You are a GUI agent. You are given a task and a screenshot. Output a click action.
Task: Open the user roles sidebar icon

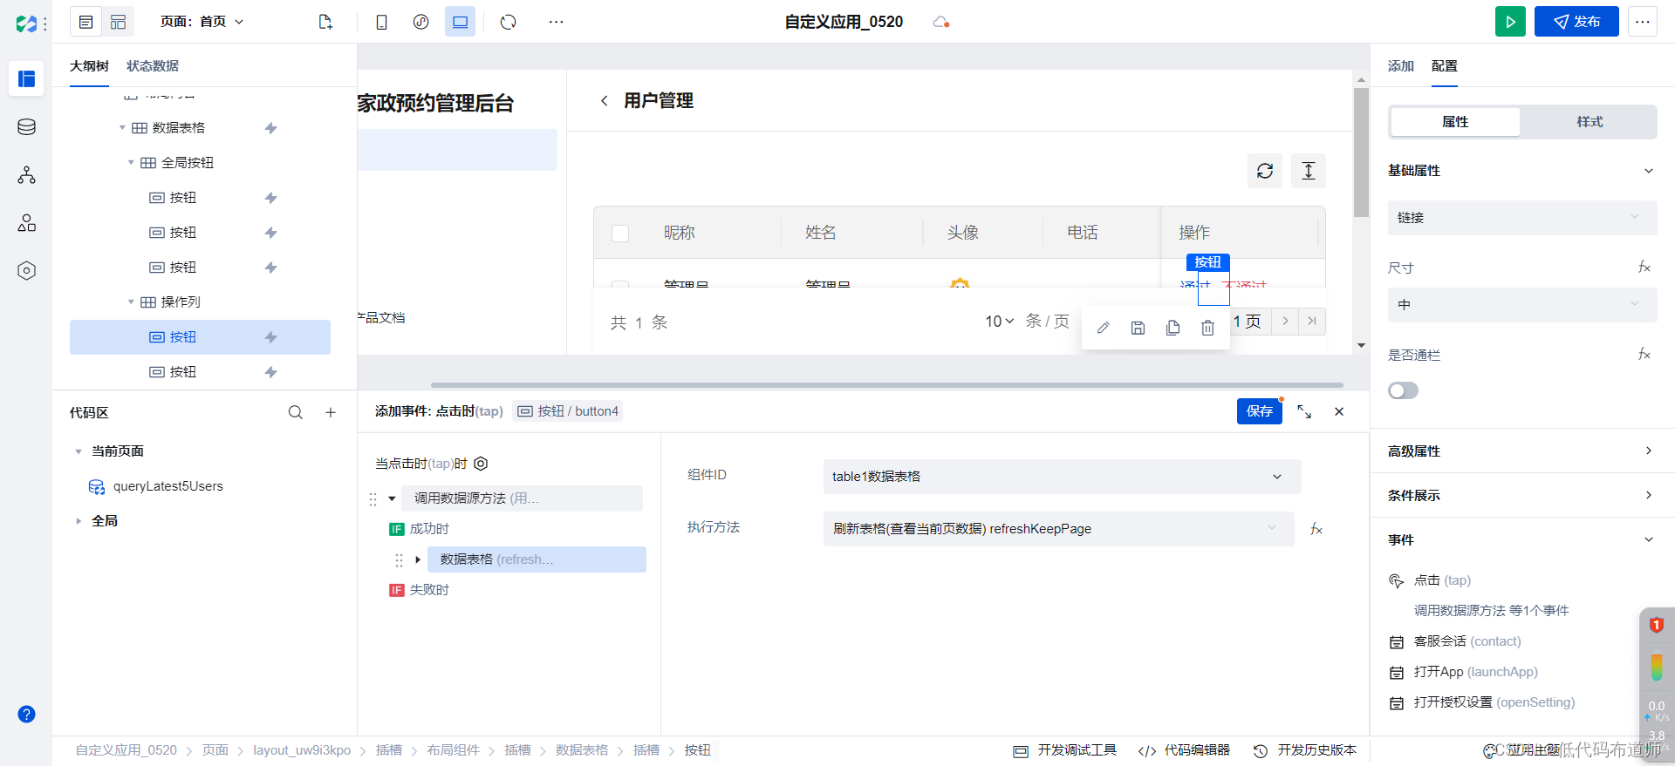26,223
